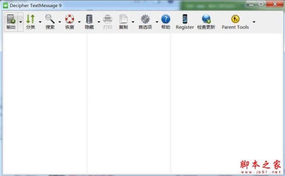Viewport: 285px width, 176px height.
Task: Expand the 搜索 dropdown arrow
Action: 60,22
